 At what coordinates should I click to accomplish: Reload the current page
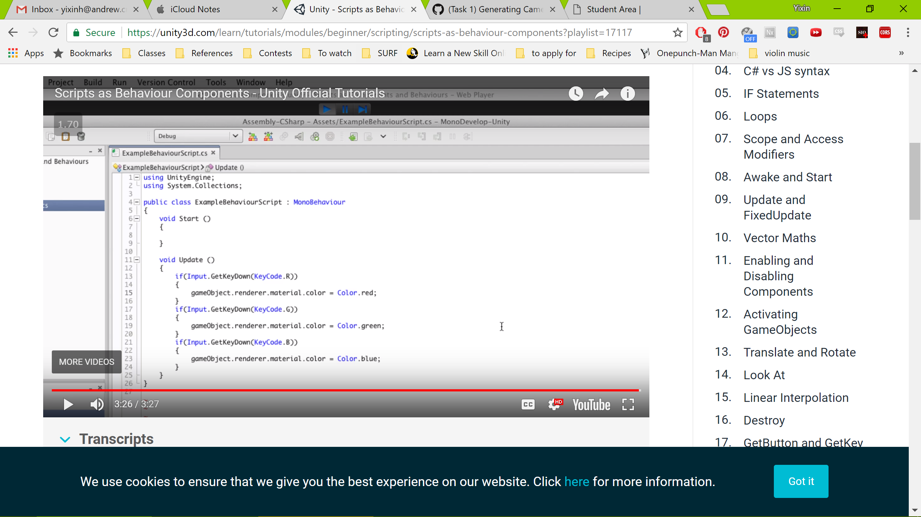(x=53, y=32)
